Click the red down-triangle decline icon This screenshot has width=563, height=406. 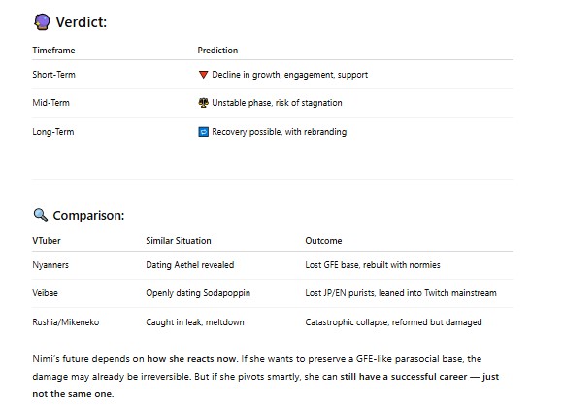[203, 75]
